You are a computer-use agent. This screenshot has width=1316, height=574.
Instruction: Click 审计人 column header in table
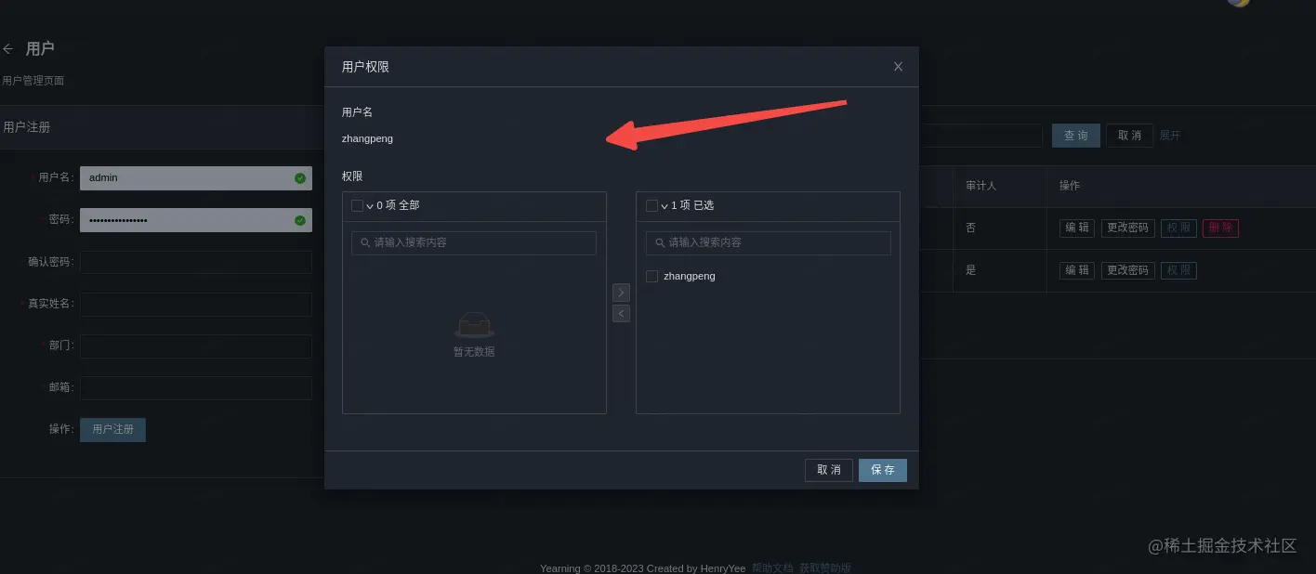(980, 186)
